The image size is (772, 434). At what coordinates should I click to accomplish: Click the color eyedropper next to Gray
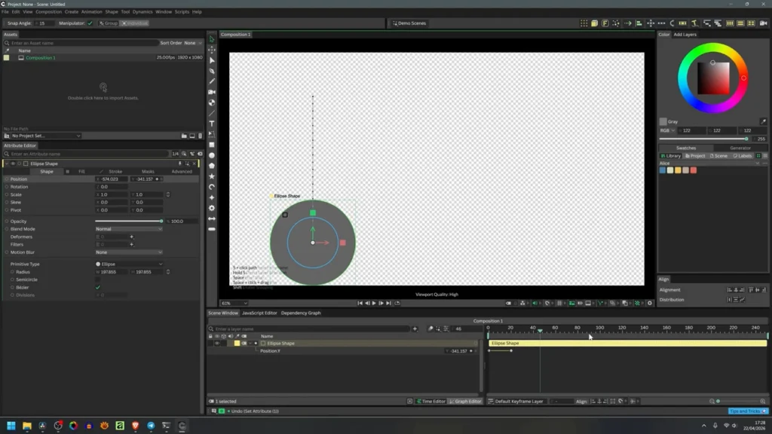pos(763,121)
